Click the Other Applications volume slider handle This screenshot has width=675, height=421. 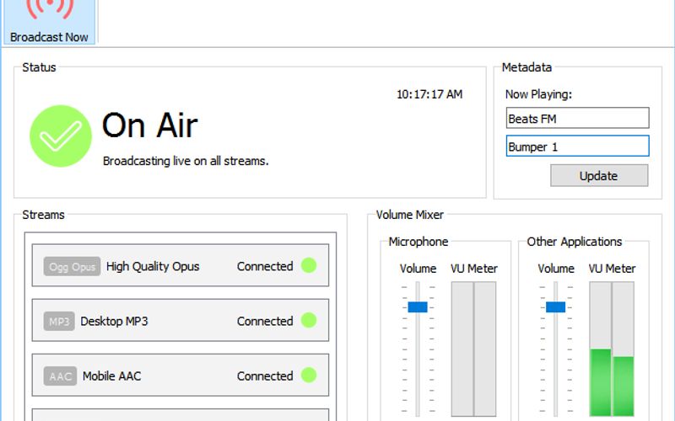point(555,306)
